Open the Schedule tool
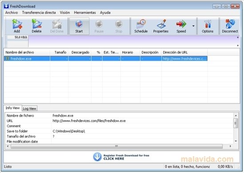The height and width of the screenshot is (173, 244). pos(141,26)
